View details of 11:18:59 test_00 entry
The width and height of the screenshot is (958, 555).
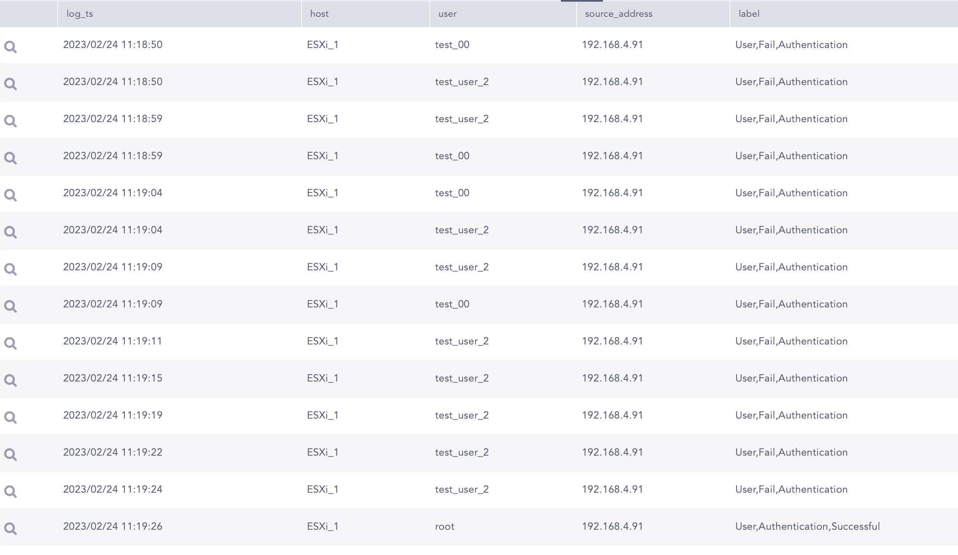[11, 158]
